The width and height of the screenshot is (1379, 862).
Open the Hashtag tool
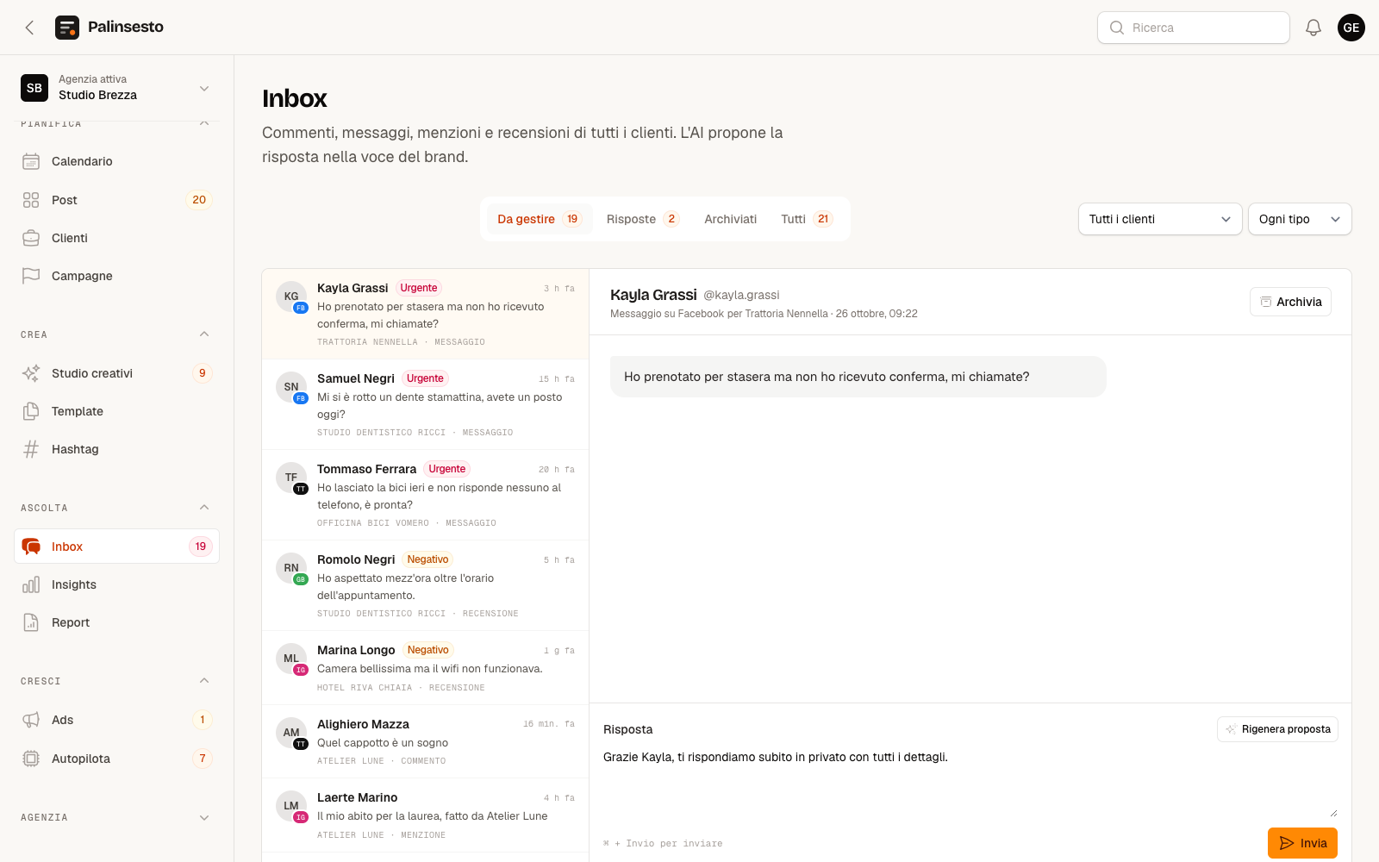pos(117,449)
